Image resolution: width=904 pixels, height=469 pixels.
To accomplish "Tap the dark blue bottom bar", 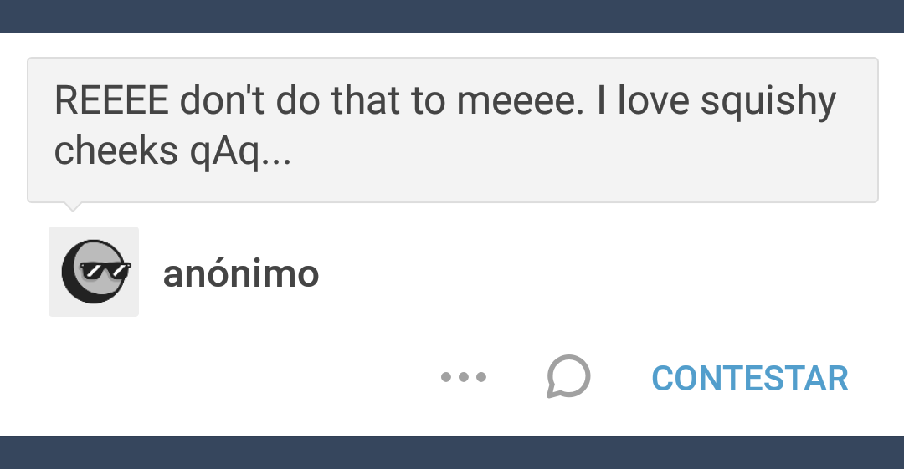I will point(452,452).
